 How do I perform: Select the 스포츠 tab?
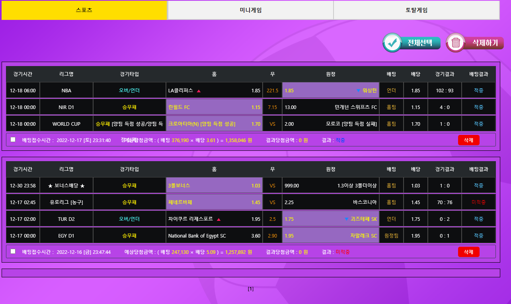pos(84,10)
